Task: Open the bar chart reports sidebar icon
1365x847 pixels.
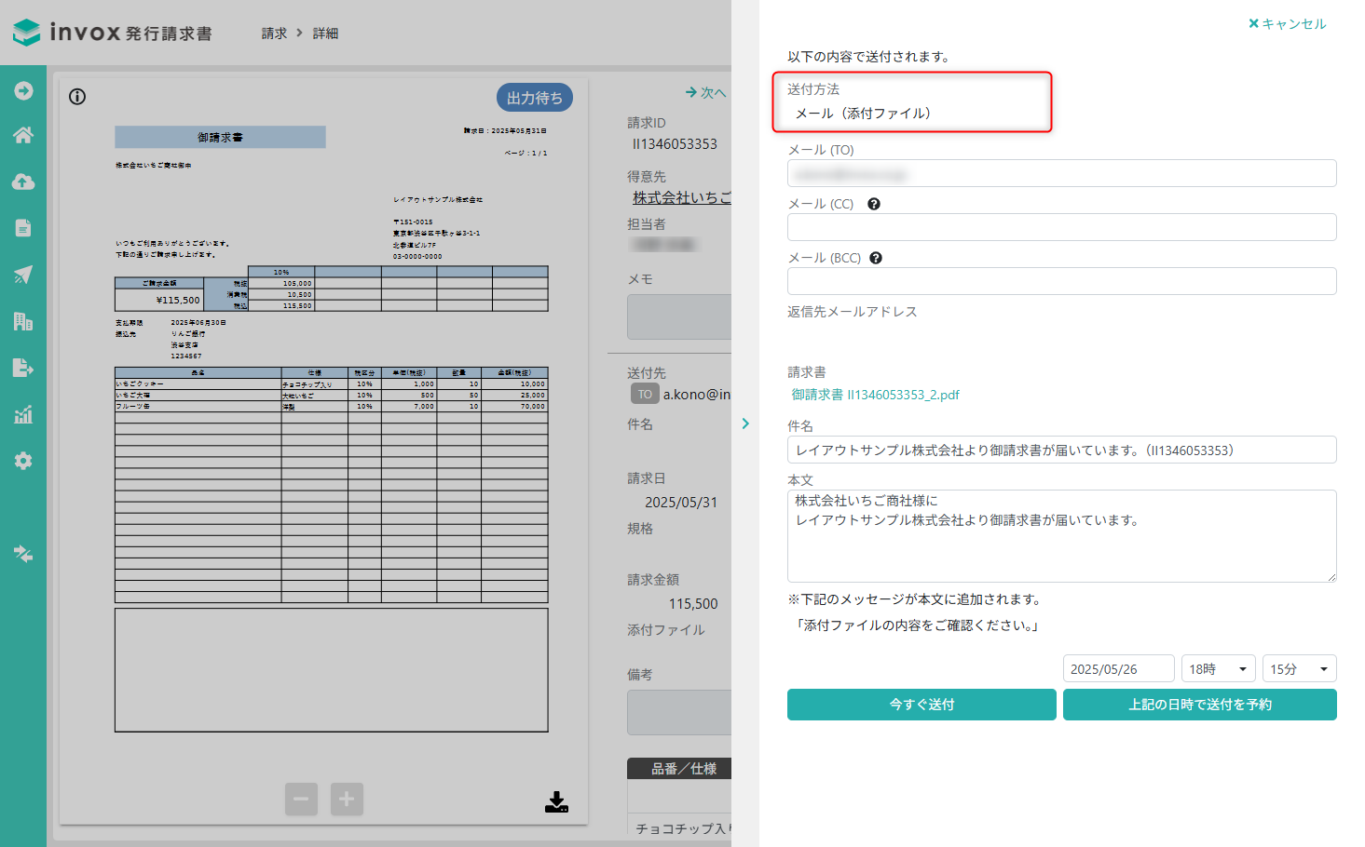Action: point(23,414)
